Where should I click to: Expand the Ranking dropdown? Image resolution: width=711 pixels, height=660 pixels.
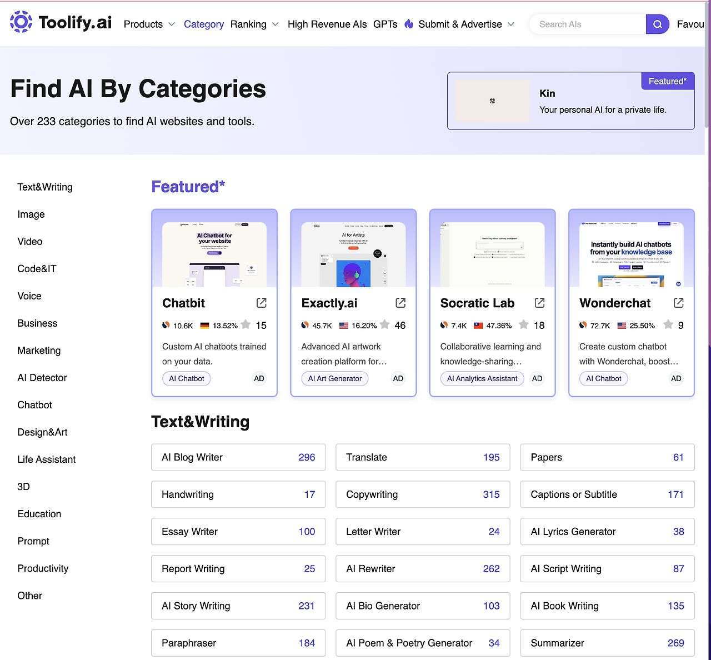pyautogui.click(x=254, y=24)
